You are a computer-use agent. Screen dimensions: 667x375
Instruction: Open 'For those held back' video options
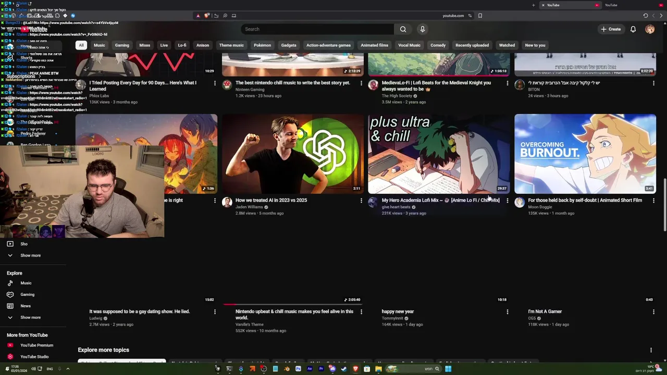pyautogui.click(x=653, y=201)
